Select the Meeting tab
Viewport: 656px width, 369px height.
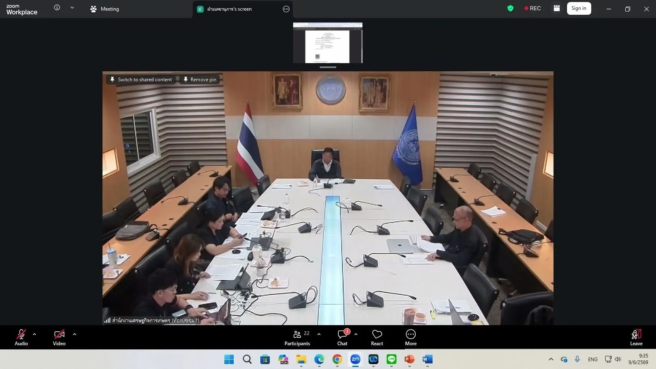tap(105, 9)
